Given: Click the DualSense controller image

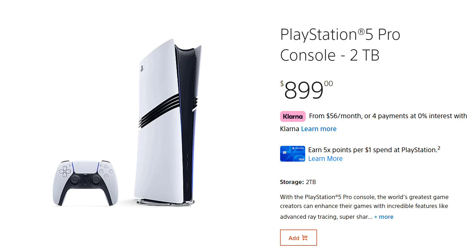Looking at the screenshot, I should click(85, 183).
